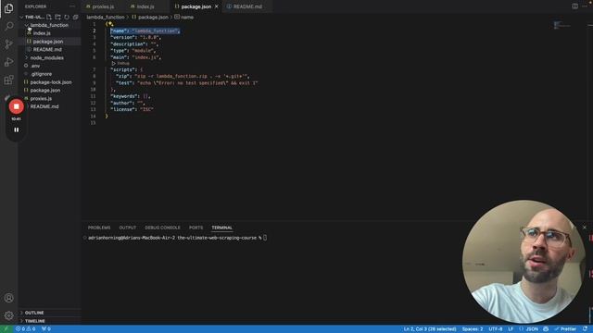Stop the screen recording
593x333 pixels.
[17, 106]
